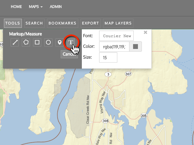Select the line measure tool

coord(15,42)
